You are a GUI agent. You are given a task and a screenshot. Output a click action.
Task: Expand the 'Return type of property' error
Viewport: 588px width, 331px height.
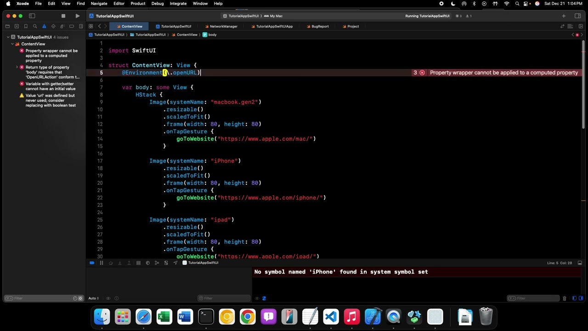tap(17, 67)
